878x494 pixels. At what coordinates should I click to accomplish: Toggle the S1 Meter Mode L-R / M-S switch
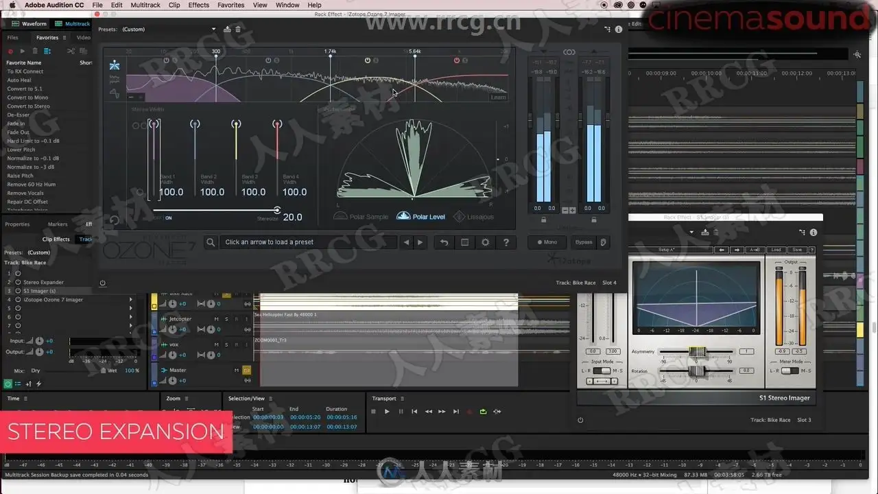pyautogui.click(x=790, y=370)
